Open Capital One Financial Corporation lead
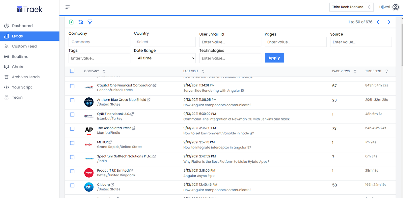The image size is (403, 198). click(x=125, y=85)
